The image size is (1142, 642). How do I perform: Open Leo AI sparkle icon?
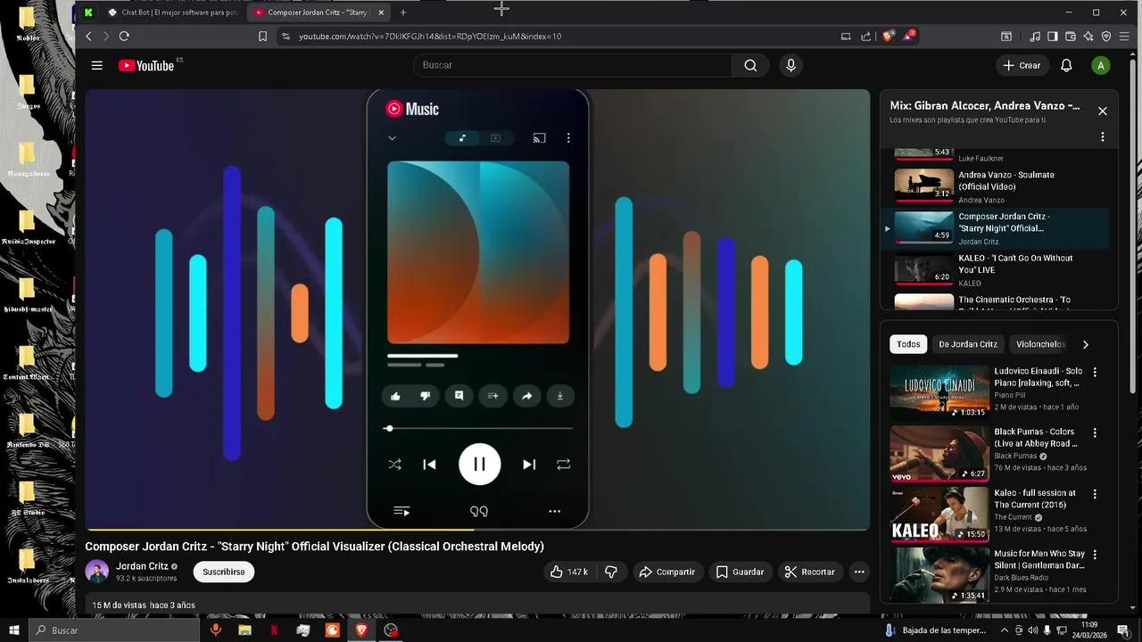tap(1088, 37)
